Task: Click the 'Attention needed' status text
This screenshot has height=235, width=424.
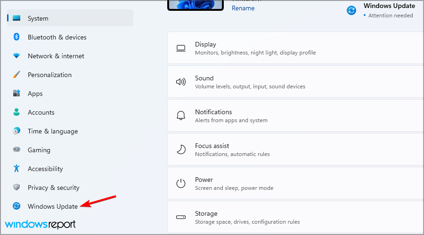Action: tap(391, 16)
